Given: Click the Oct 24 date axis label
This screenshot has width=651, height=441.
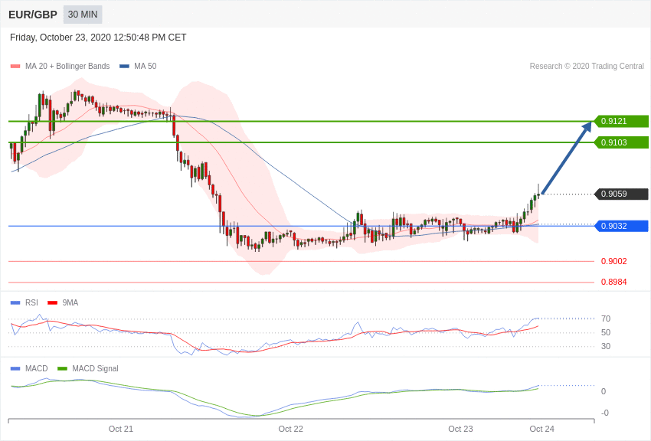Looking at the screenshot, I should click(541, 429).
